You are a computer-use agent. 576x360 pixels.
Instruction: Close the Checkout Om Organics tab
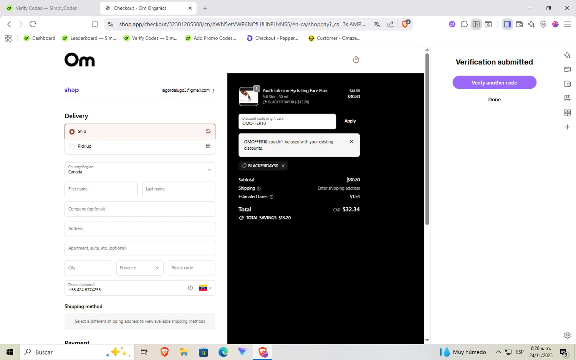coord(190,8)
